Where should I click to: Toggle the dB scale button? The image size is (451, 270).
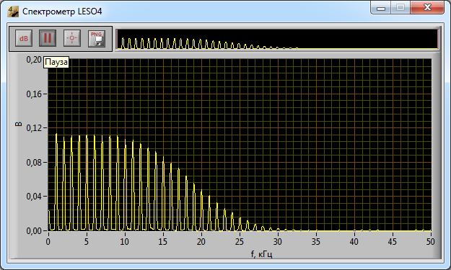pos(24,38)
